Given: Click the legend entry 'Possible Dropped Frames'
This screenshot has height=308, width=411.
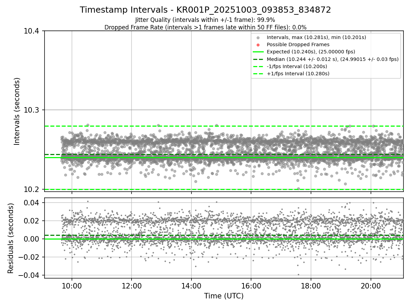Looking at the screenshot, I should point(298,44).
